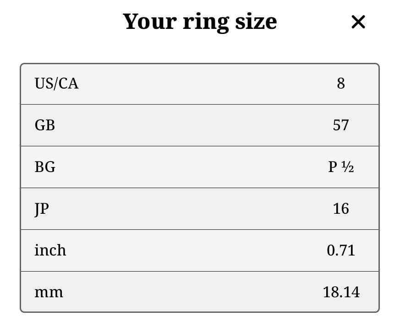Viewport: 400px width, 328px height.
Task: Select the GB label text
Action: (x=45, y=125)
